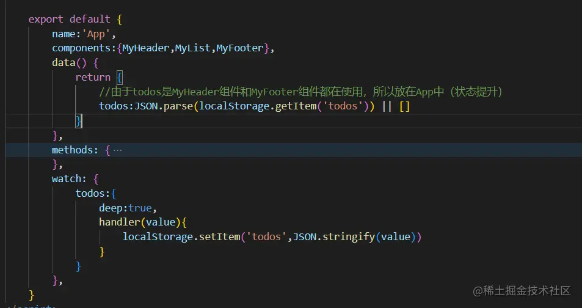This screenshot has width=582, height=308.
Task: Click 'localStorage.setItem' call
Action: (181, 237)
